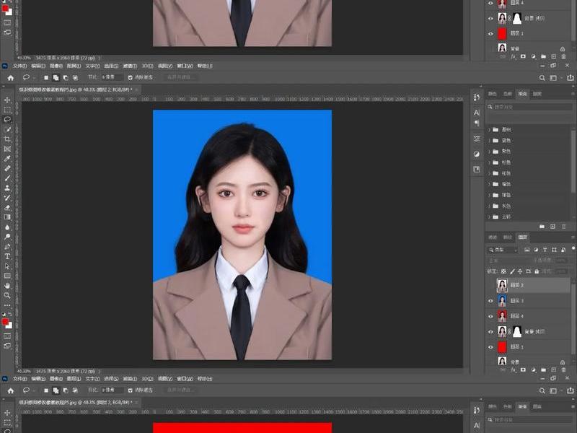Viewport: 577px width, 433px height.
Task: Choose the Crop tool in the middle window
Action: (7, 139)
